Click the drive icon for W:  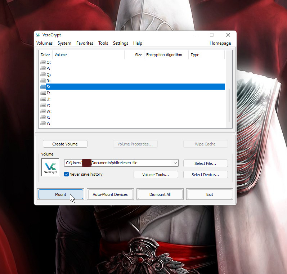point(43,111)
